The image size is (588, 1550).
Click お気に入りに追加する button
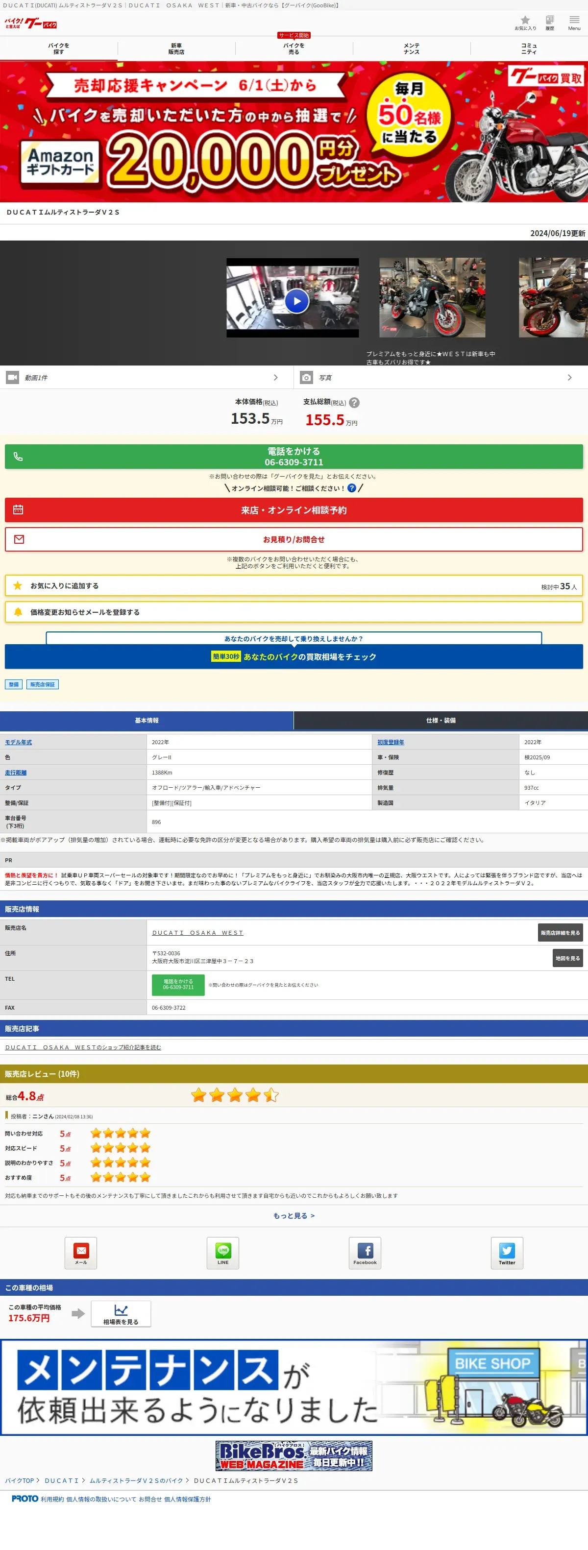pyautogui.click(x=294, y=585)
